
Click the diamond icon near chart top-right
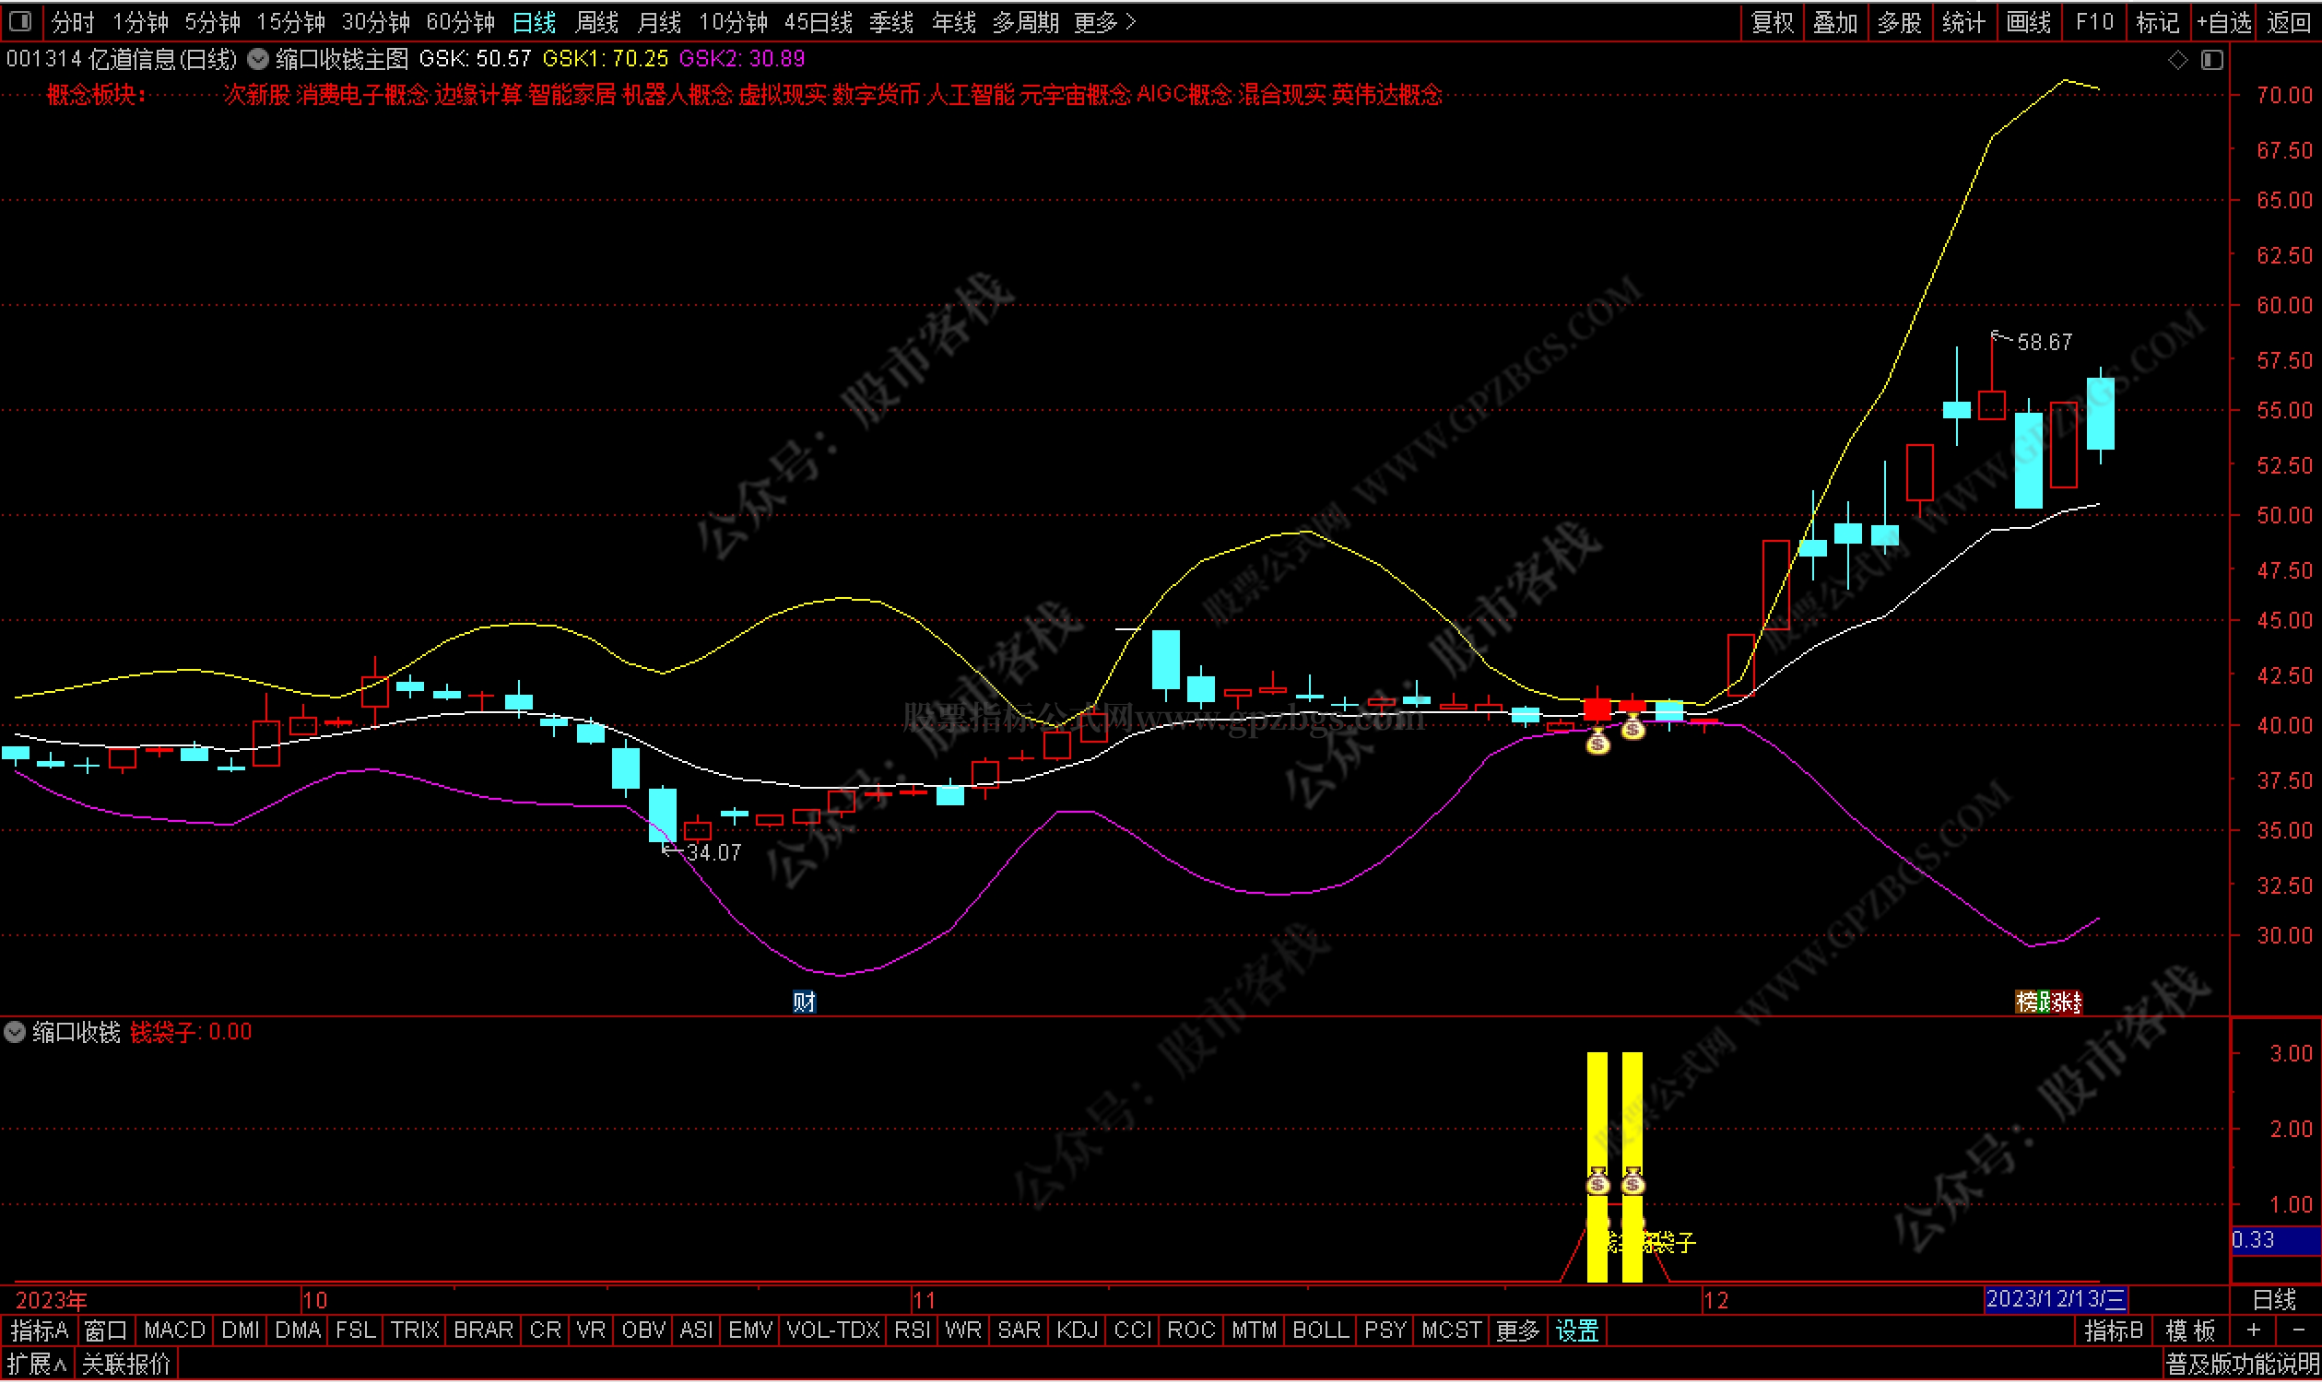coord(2177,61)
